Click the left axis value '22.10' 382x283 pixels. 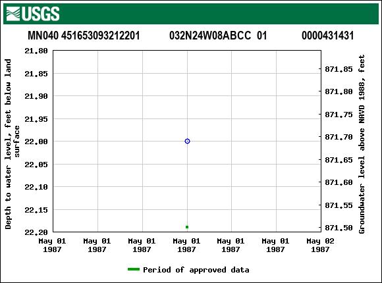click(36, 187)
